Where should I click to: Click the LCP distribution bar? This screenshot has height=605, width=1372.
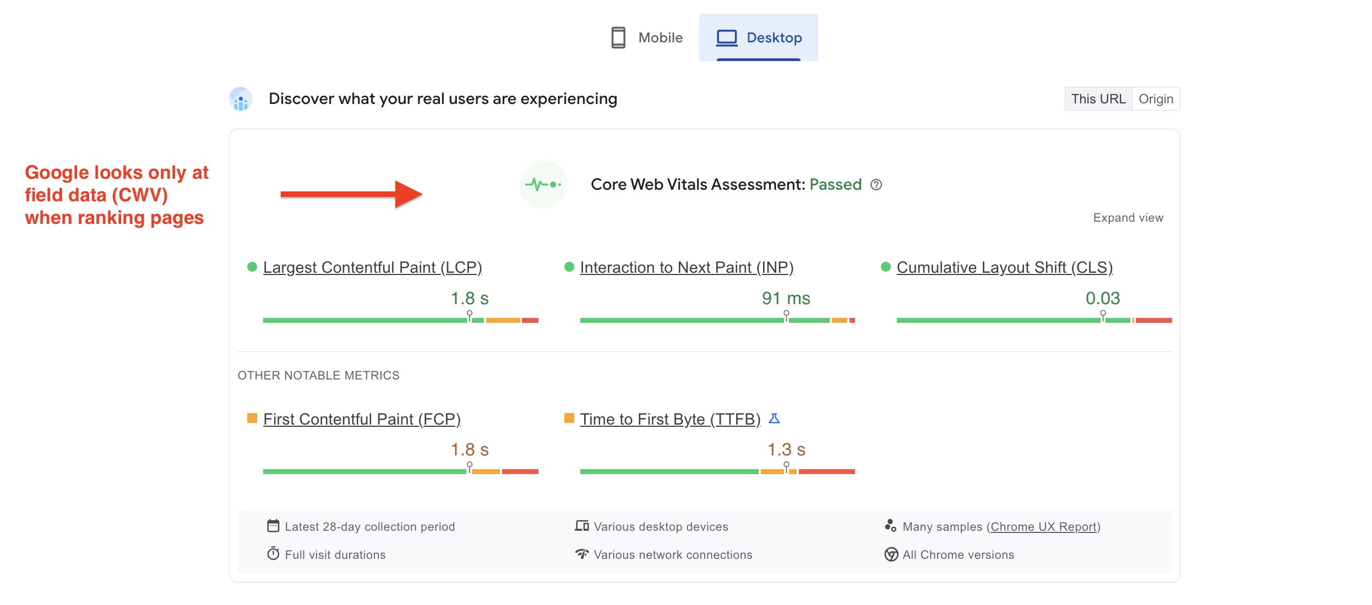(401, 320)
